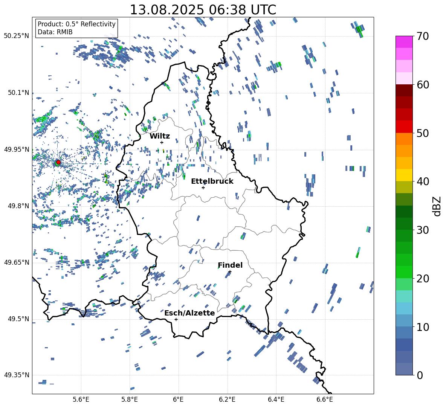
Task: Click the 5.8°E longitude label
Action: pos(130,399)
